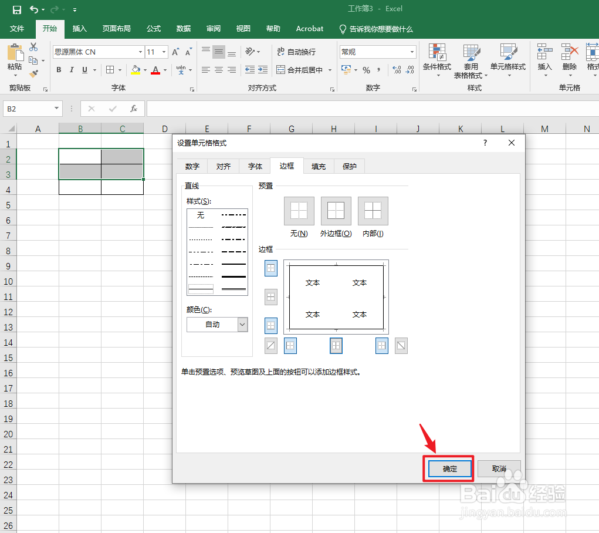Click the Cut scissors icon
This screenshot has width=599, height=533.
(33, 47)
